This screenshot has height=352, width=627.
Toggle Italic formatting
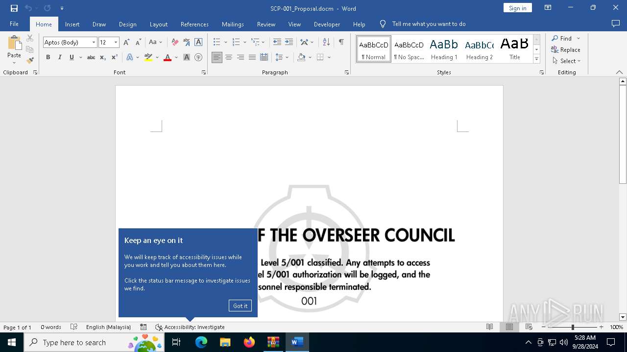pos(60,57)
